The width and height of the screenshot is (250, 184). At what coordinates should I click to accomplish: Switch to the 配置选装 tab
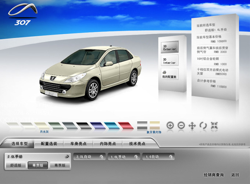pos(49,144)
